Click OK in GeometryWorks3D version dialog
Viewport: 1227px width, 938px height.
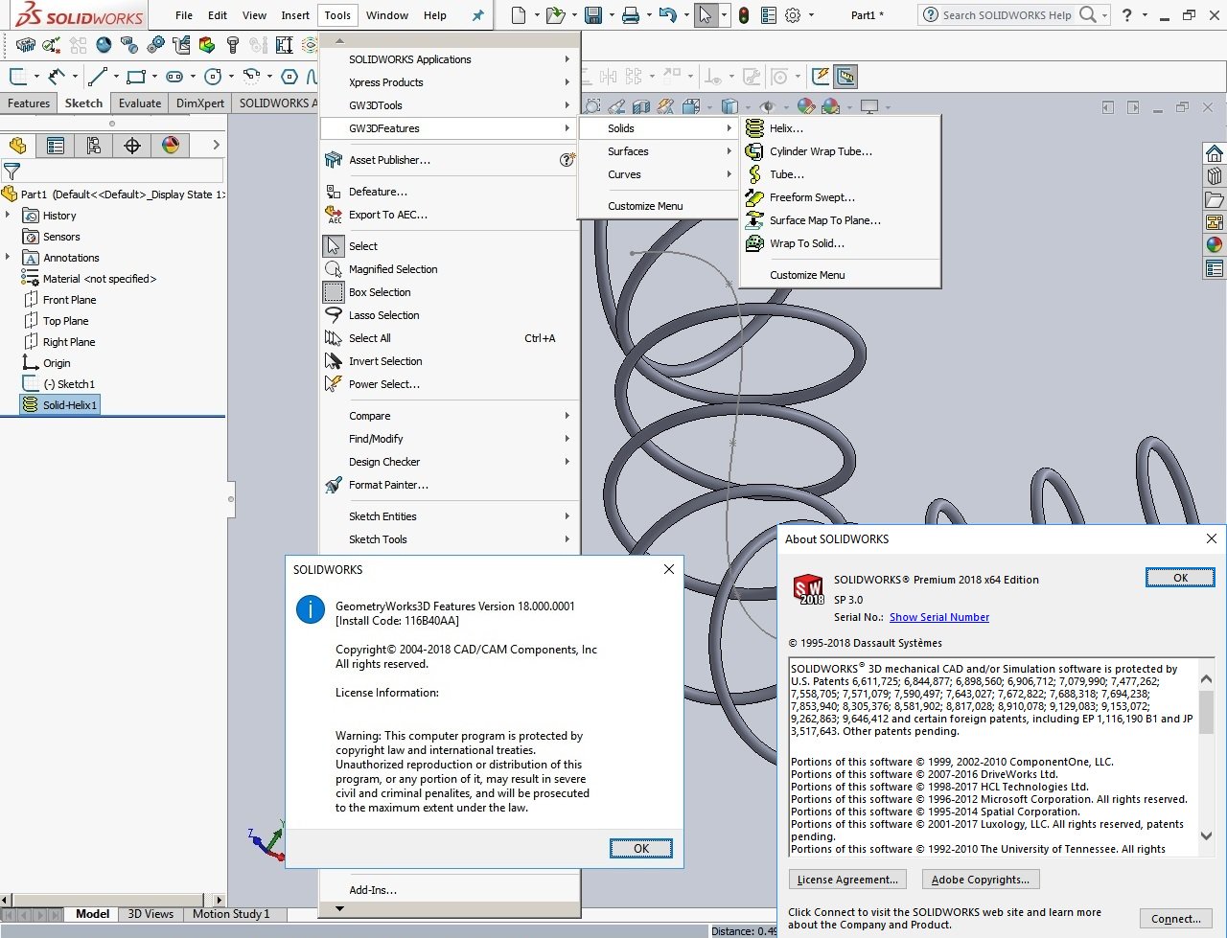641,848
